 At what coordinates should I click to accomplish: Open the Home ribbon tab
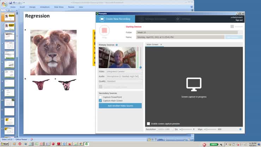[x=13, y=7]
